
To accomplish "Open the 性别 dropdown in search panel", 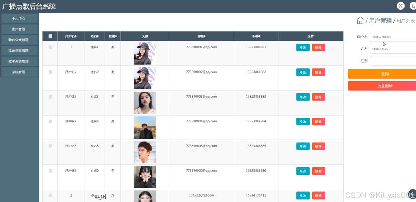I will (393, 61).
